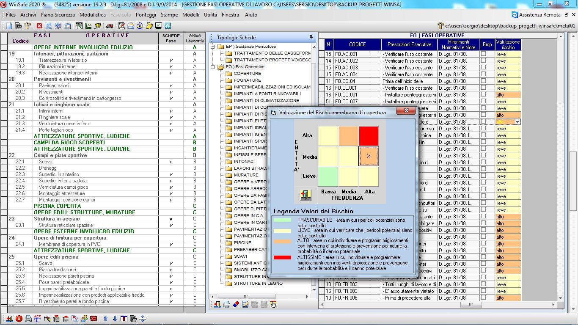Tick the Bmp checkbox for FO.FR.006
The width and height of the screenshot is (578, 325).
tap(483, 298)
